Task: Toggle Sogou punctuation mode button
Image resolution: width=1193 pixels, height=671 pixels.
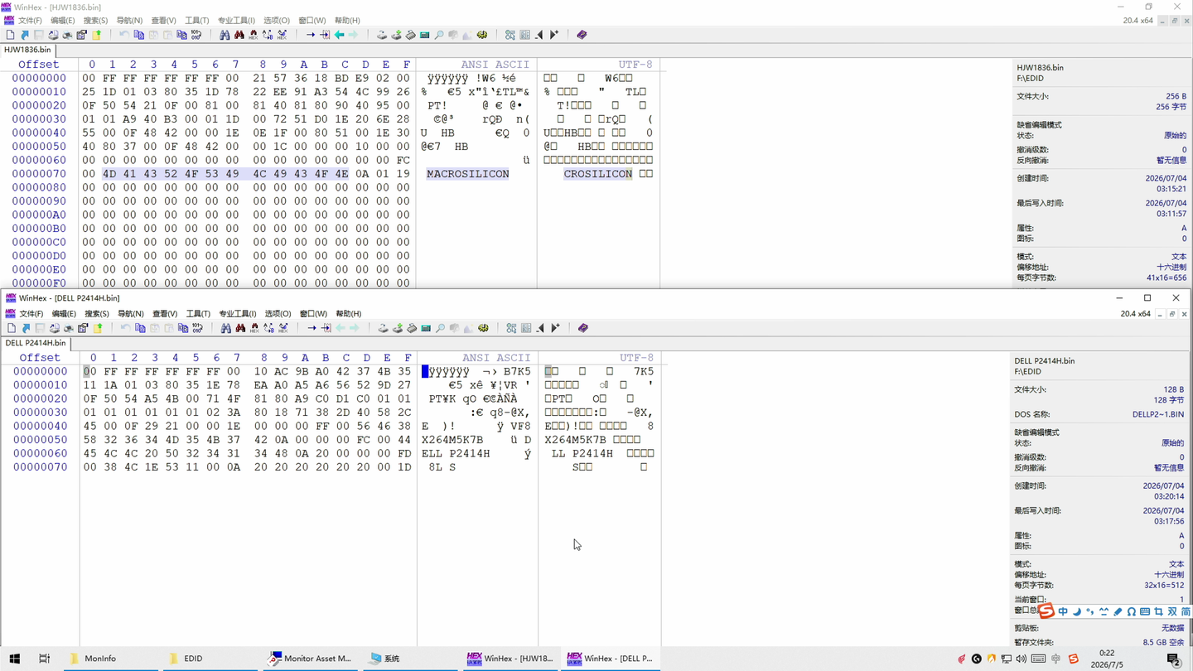Action: coord(1090,612)
